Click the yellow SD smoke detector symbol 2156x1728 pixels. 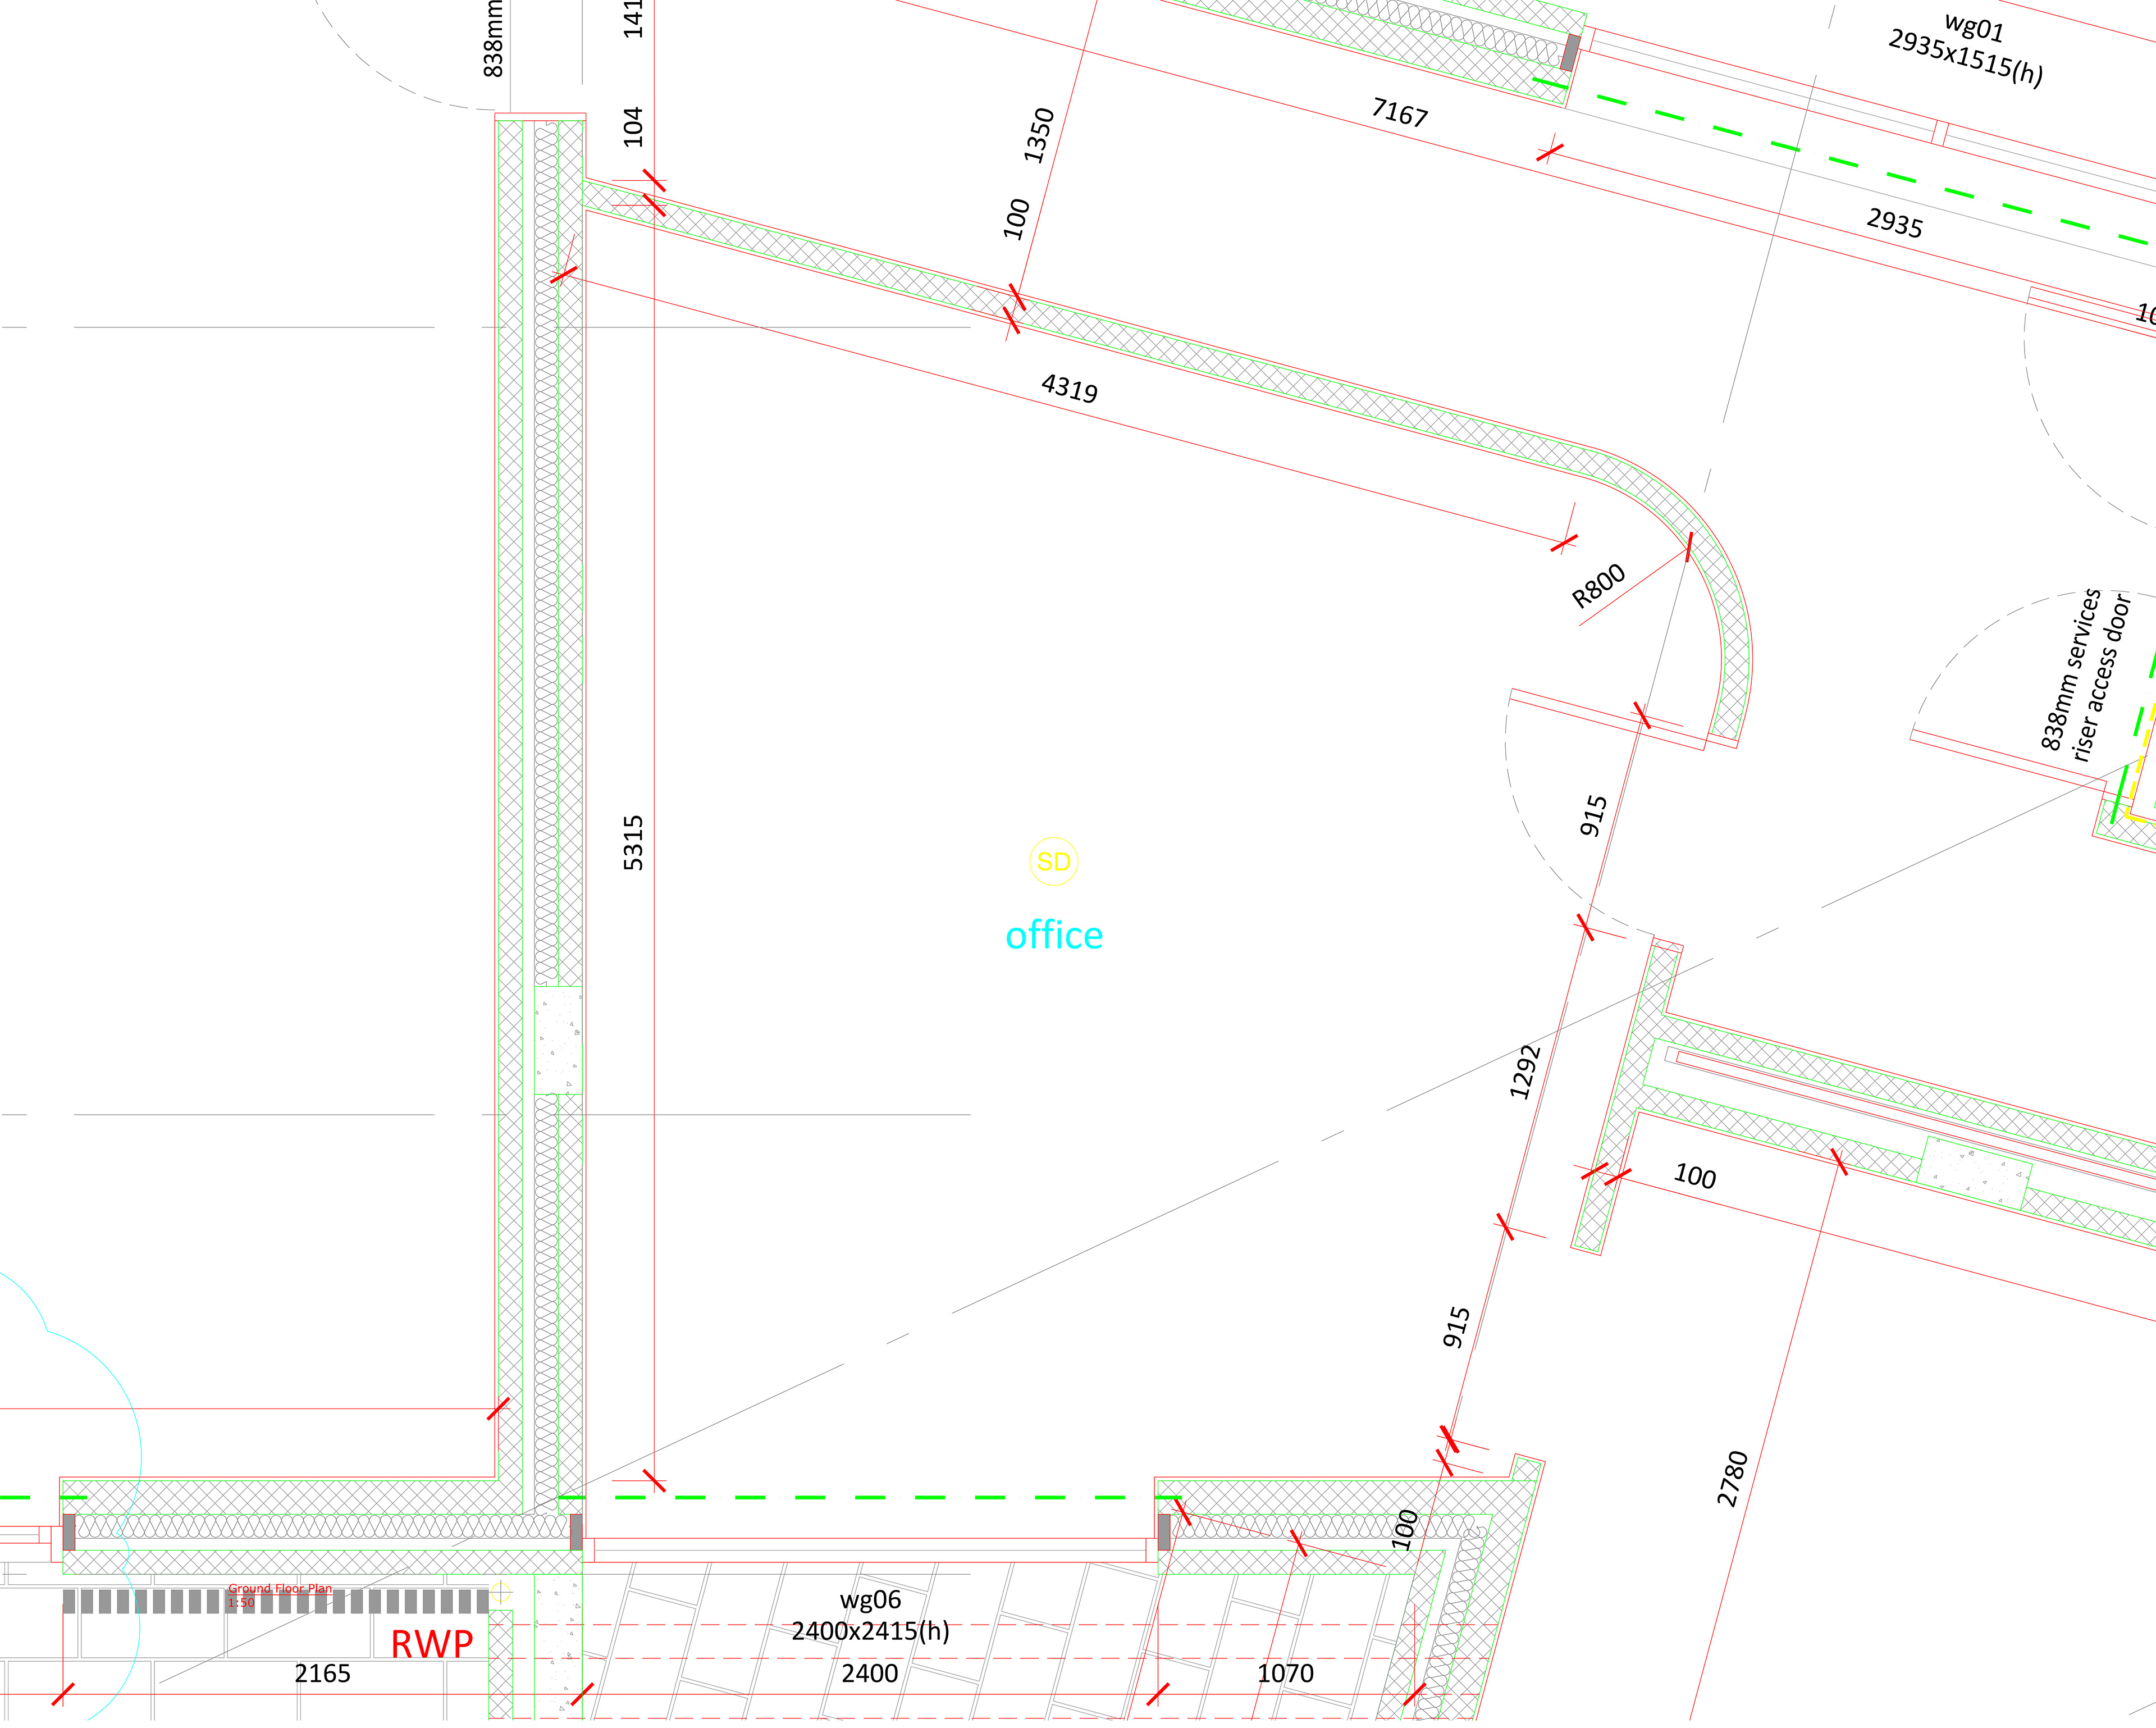[1053, 862]
